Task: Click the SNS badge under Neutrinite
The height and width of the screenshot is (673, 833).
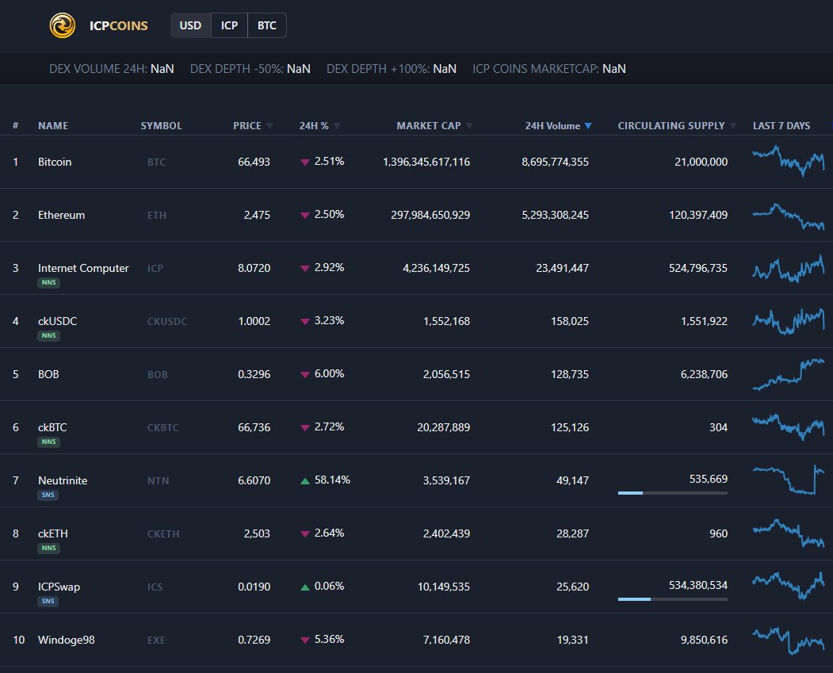Action: [x=48, y=495]
